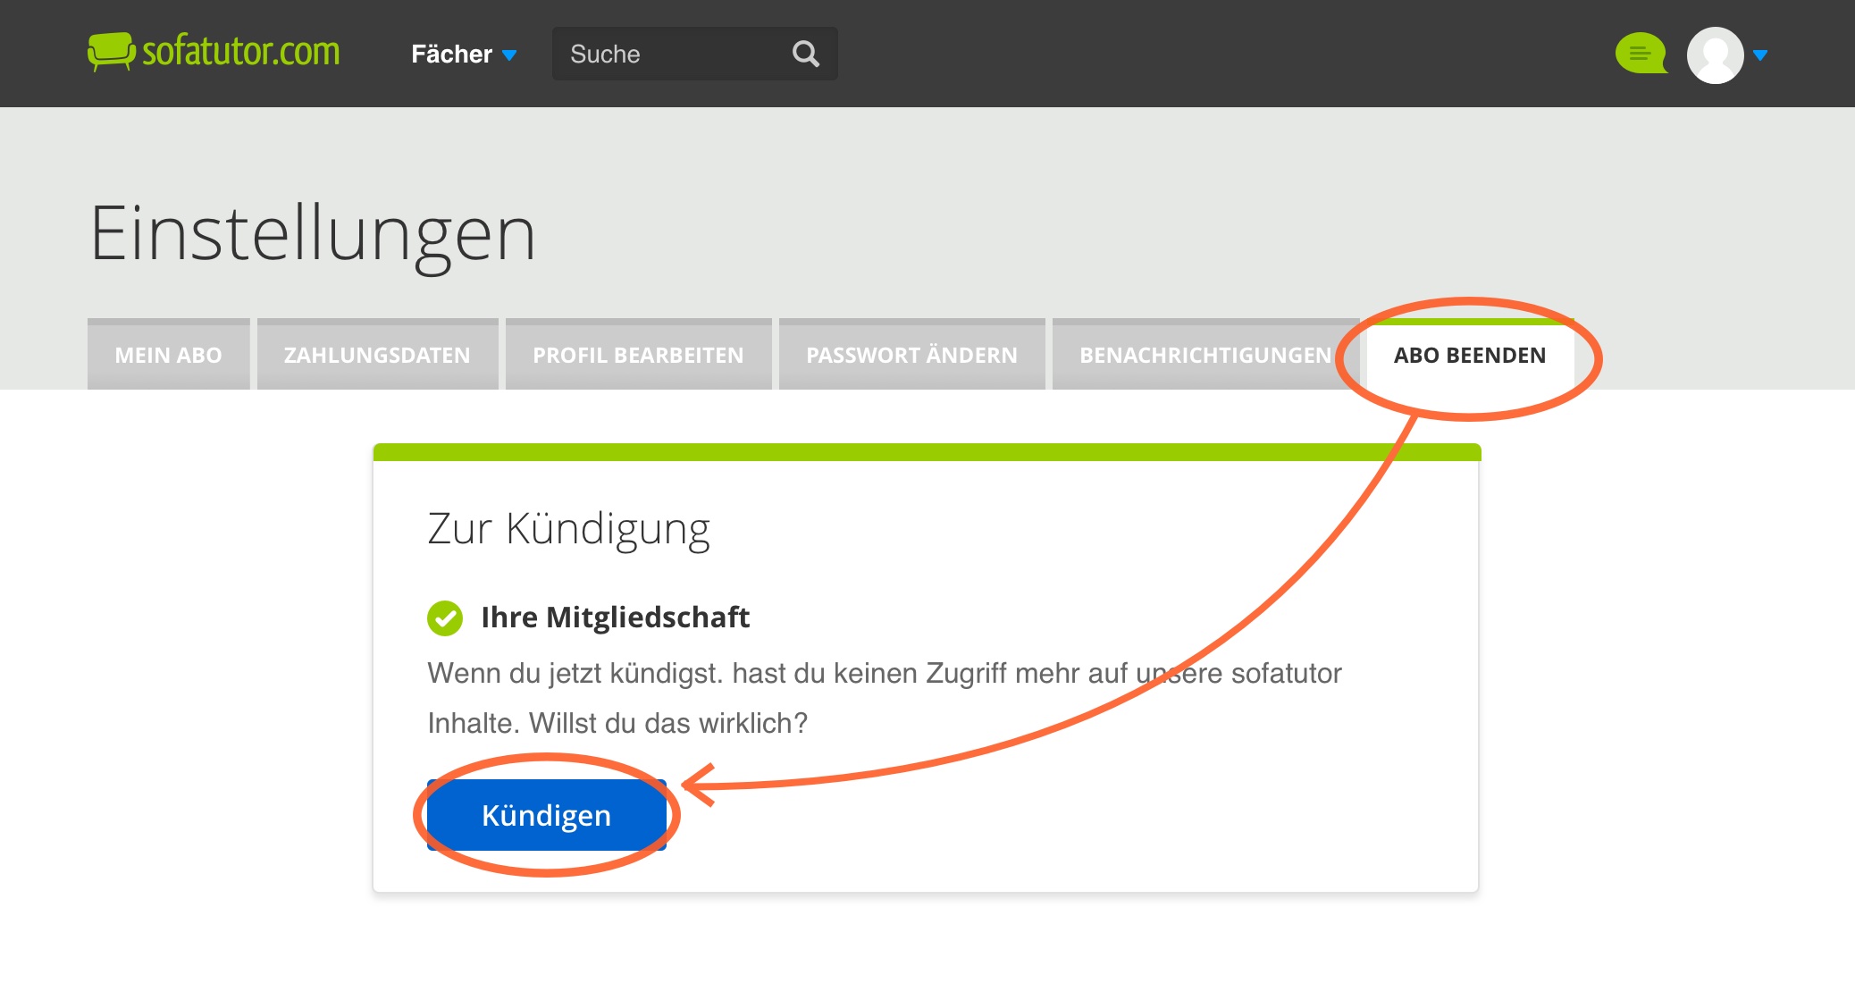Click the Einstellungen page title
Viewport: 1855px width, 983px height.
click(x=313, y=233)
